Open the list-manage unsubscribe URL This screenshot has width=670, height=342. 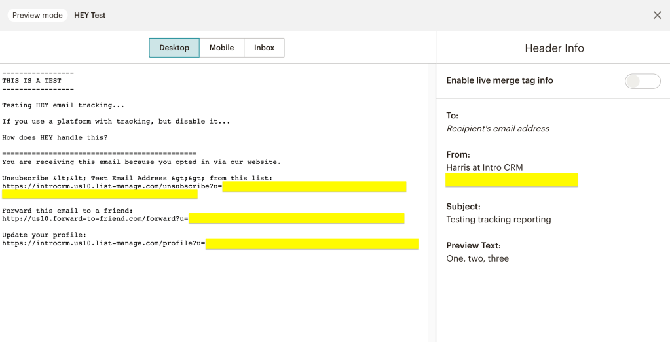[111, 186]
